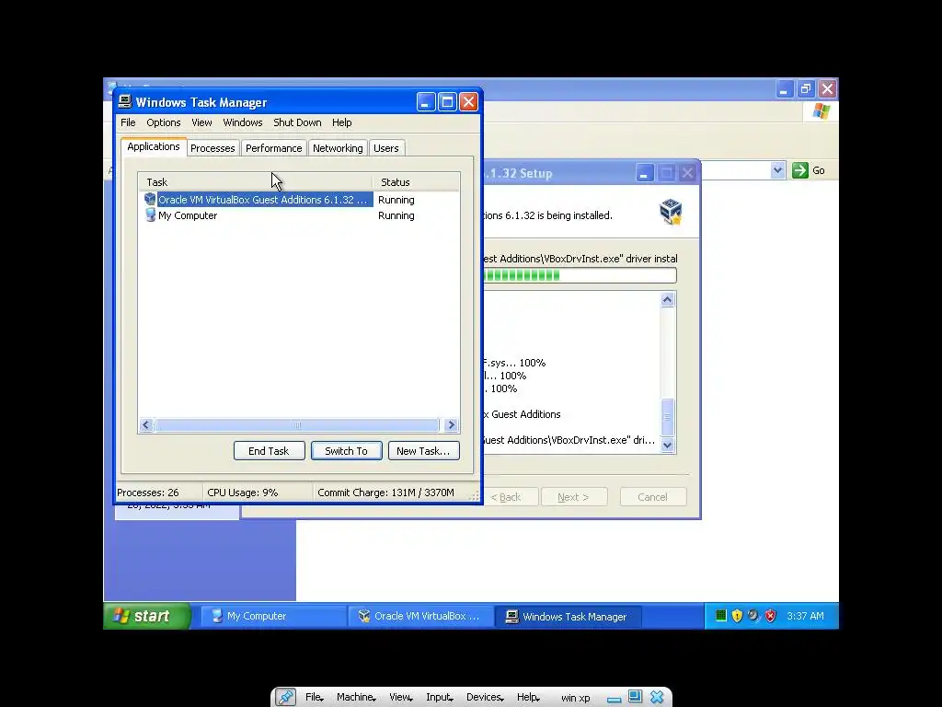Open the View menu in Task Manager
Screen dimensions: 942x707
point(201,122)
